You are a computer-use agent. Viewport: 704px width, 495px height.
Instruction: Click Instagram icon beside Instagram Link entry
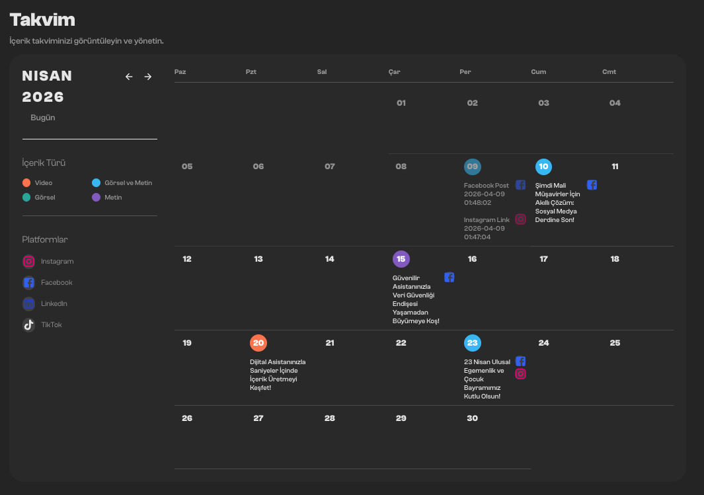tap(520, 219)
